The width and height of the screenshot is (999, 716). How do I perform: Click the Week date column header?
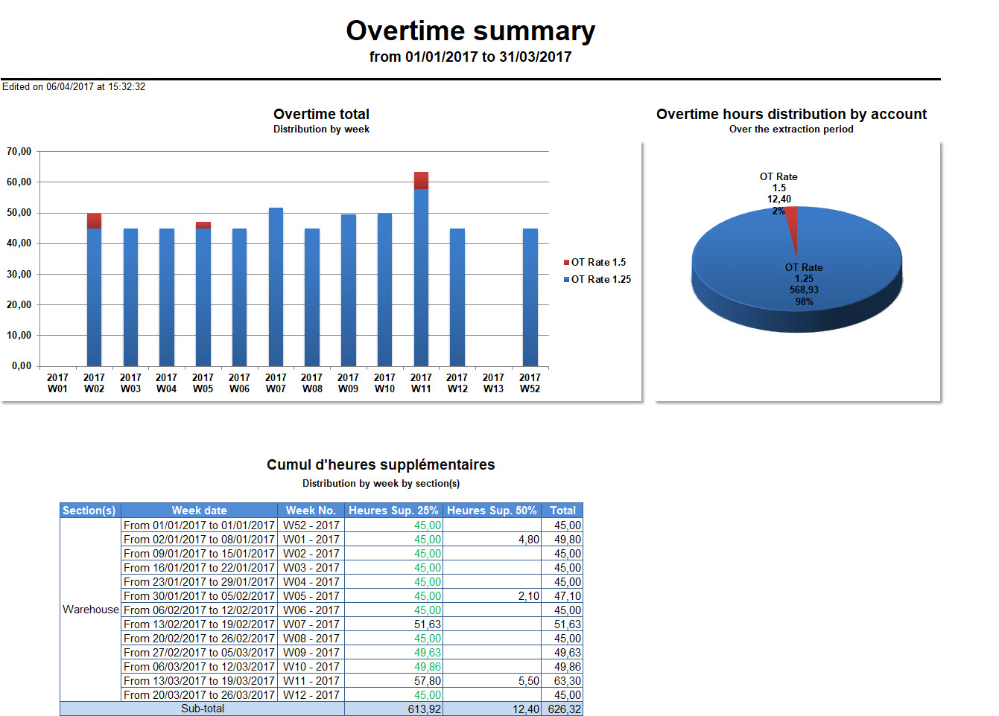tap(199, 511)
